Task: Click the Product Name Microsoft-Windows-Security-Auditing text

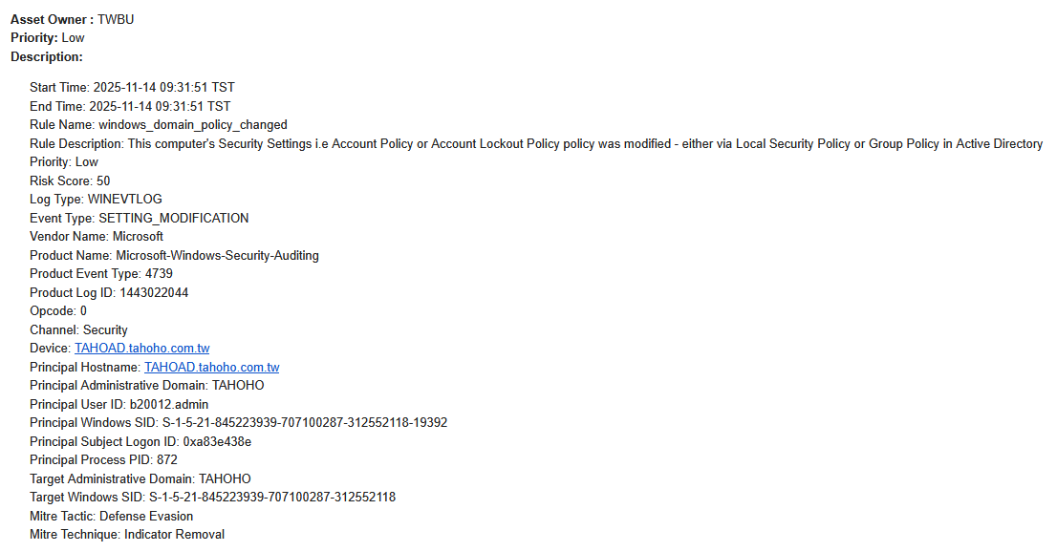Action: pos(217,255)
